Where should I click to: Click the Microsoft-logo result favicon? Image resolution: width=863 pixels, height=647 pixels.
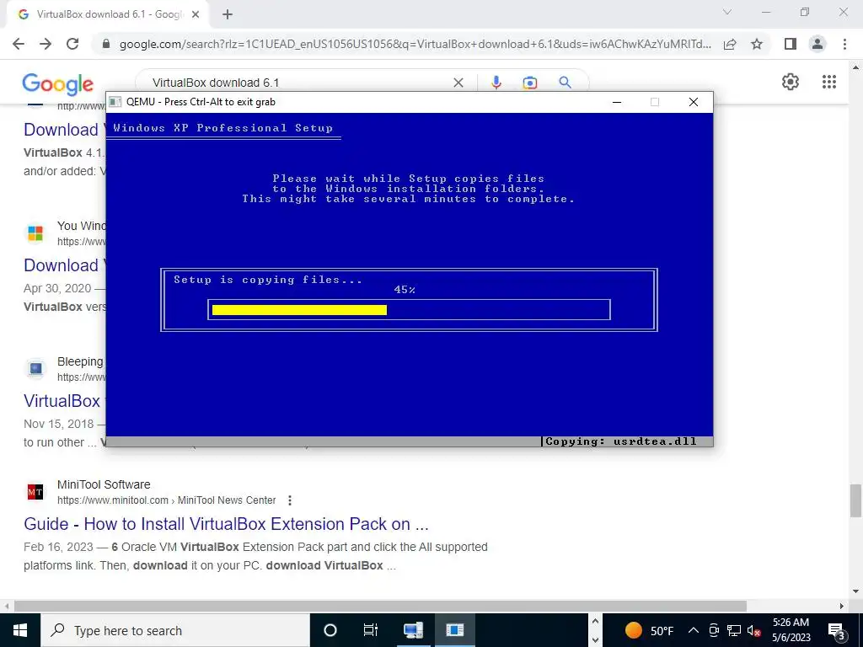click(x=35, y=233)
